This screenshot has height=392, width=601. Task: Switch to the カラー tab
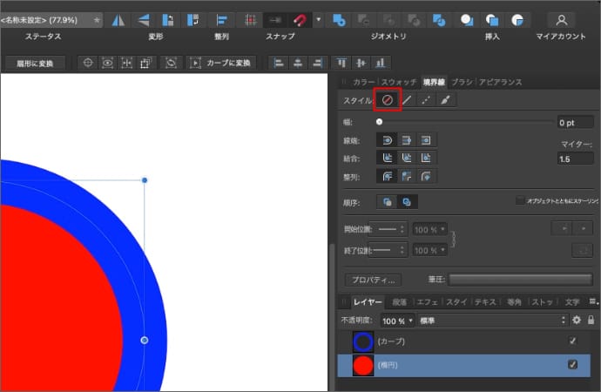click(364, 82)
